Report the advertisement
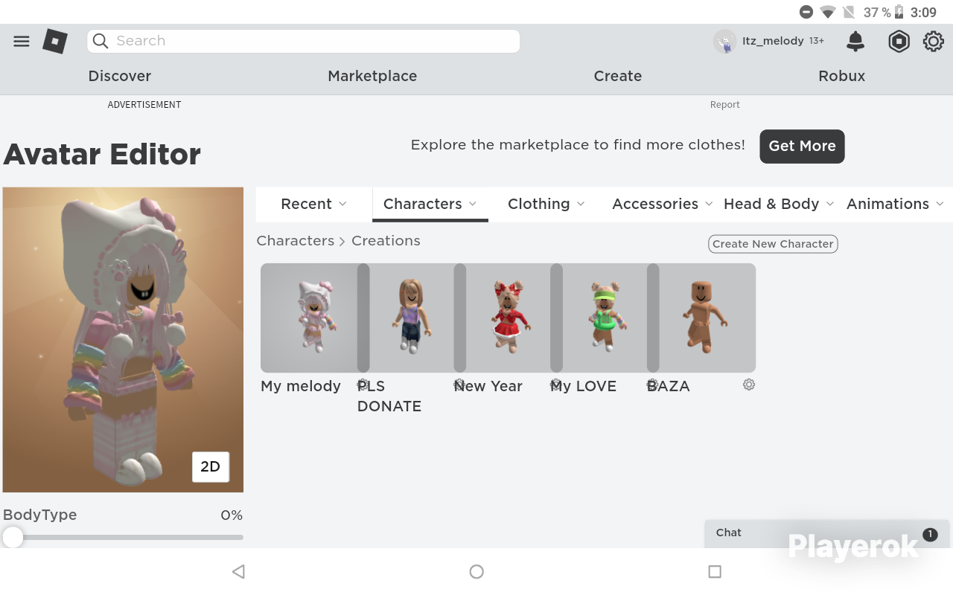Screen dimensions: 953x595 724,105
